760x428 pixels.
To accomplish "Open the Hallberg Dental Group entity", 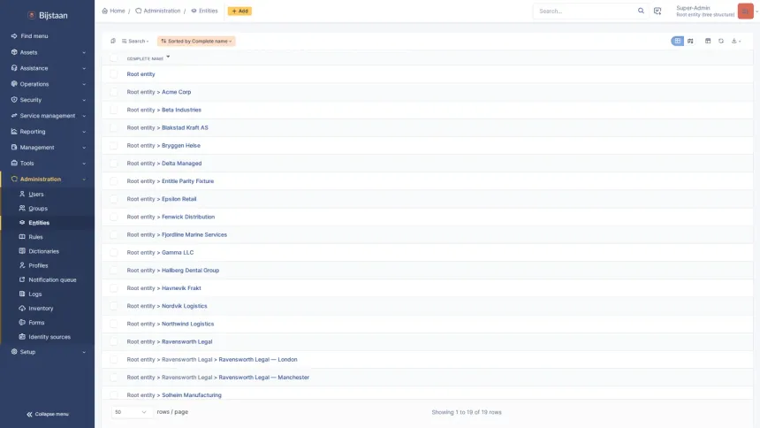I will point(191,271).
